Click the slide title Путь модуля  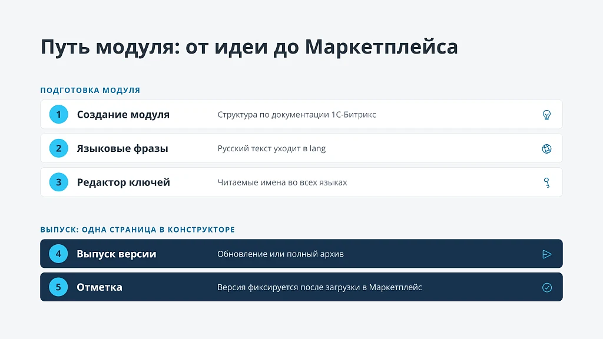pyautogui.click(x=249, y=48)
